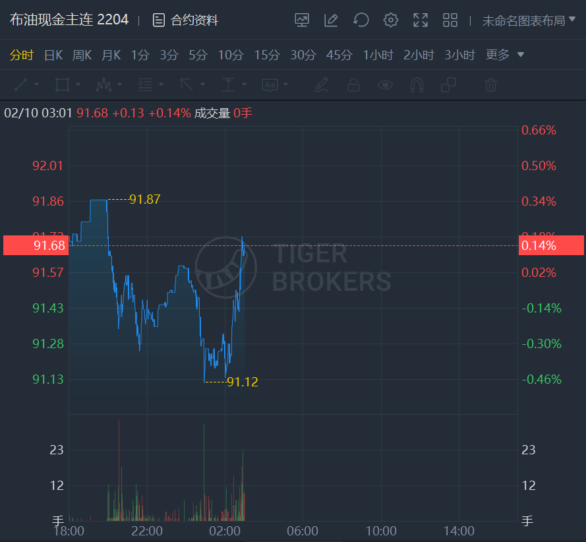
Task: Open the chart indicator monitor icon
Action: coord(302,20)
